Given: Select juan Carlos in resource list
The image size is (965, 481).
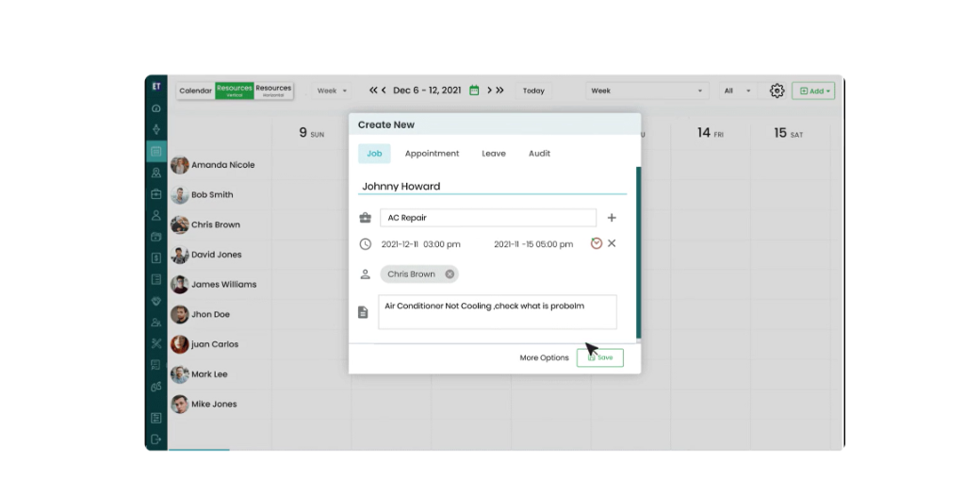Looking at the screenshot, I should (x=214, y=344).
